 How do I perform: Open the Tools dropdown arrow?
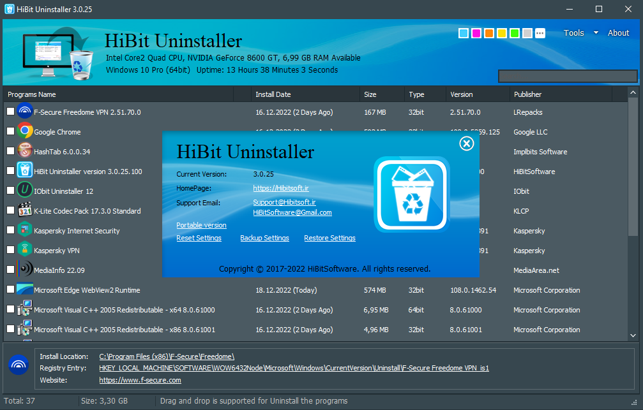tap(596, 33)
